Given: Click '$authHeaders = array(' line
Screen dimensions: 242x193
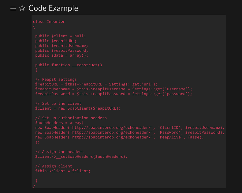Looking at the screenshot, I should tap(59, 123).
